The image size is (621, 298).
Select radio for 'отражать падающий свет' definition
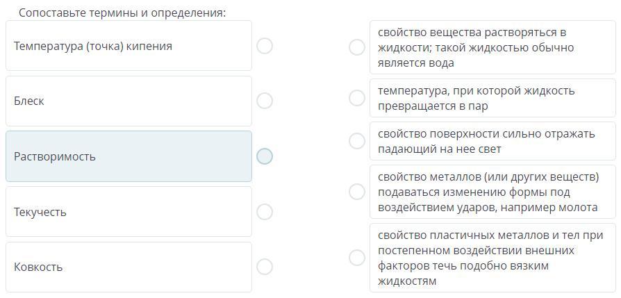[357, 141]
